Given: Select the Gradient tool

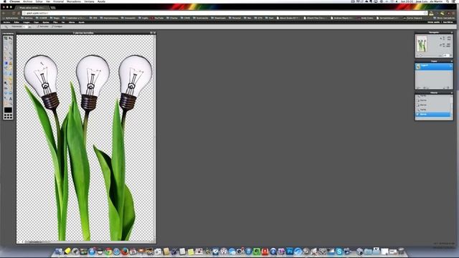Looking at the screenshot, I should [x=6, y=63].
